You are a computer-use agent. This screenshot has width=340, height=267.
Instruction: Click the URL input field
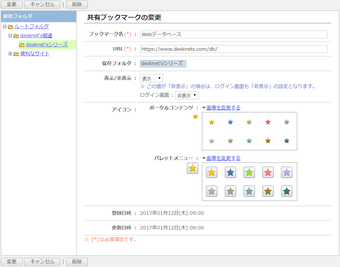point(233,49)
